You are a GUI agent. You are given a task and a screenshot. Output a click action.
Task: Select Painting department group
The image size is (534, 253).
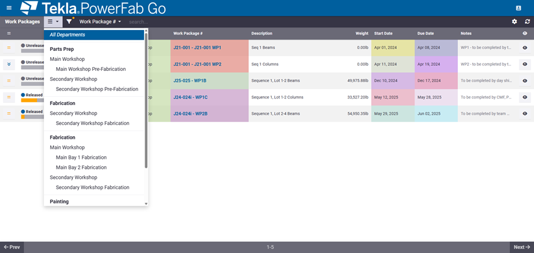tap(59, 202)
